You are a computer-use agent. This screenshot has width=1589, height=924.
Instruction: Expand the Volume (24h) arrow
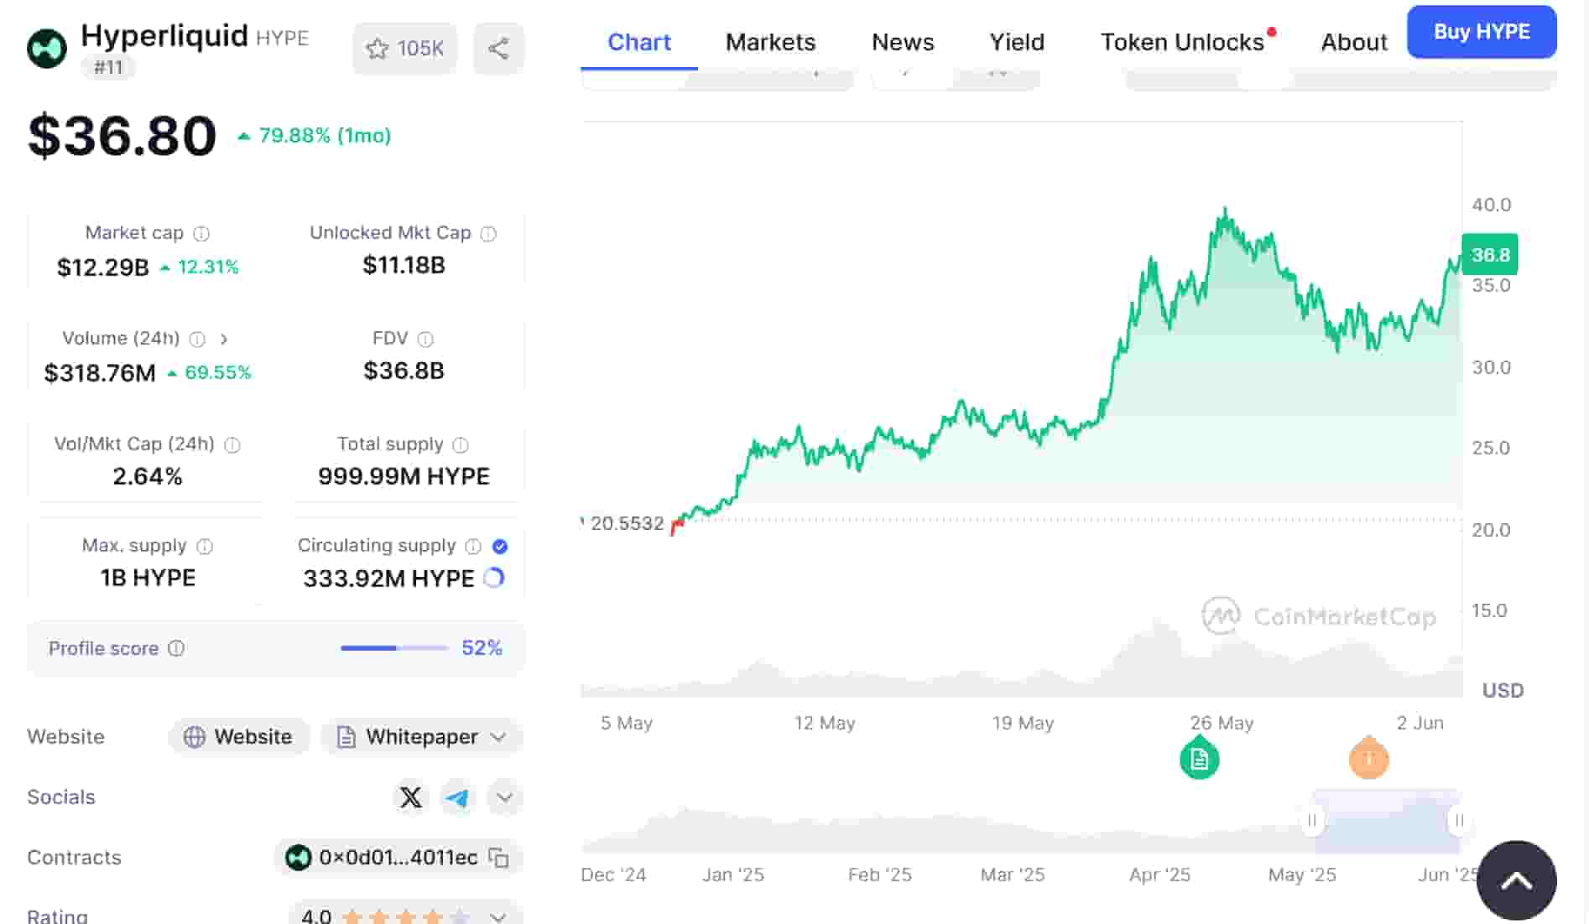tap(224, 339)
